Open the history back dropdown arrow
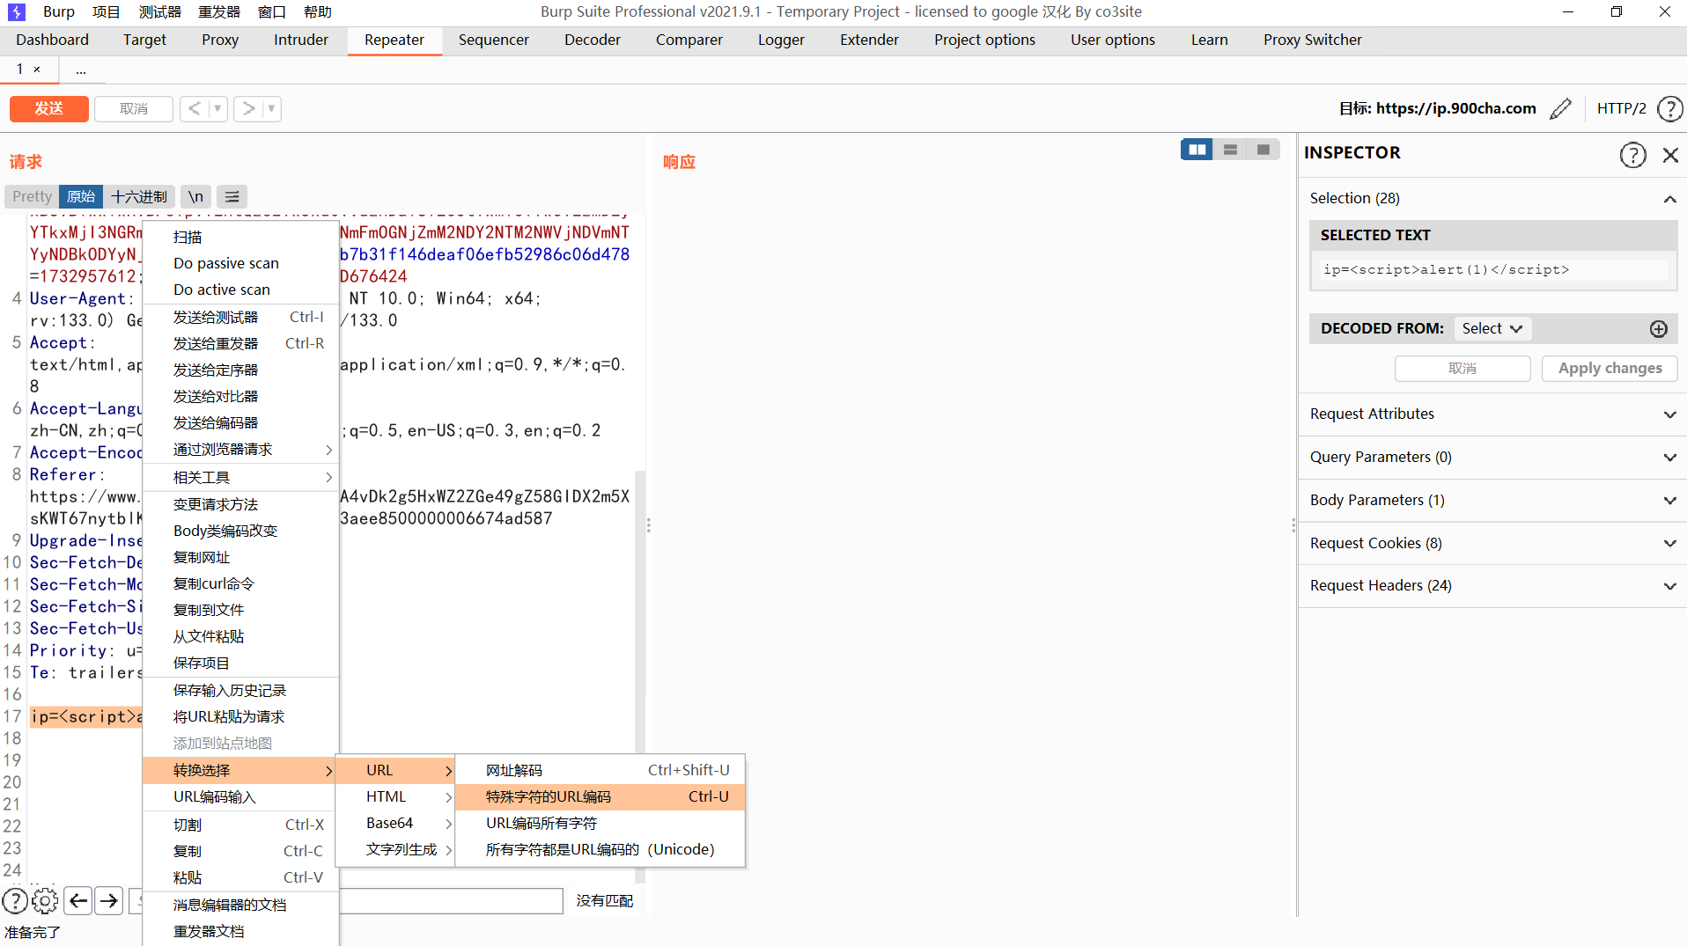The image size is (1687, 946). (217, 108)
